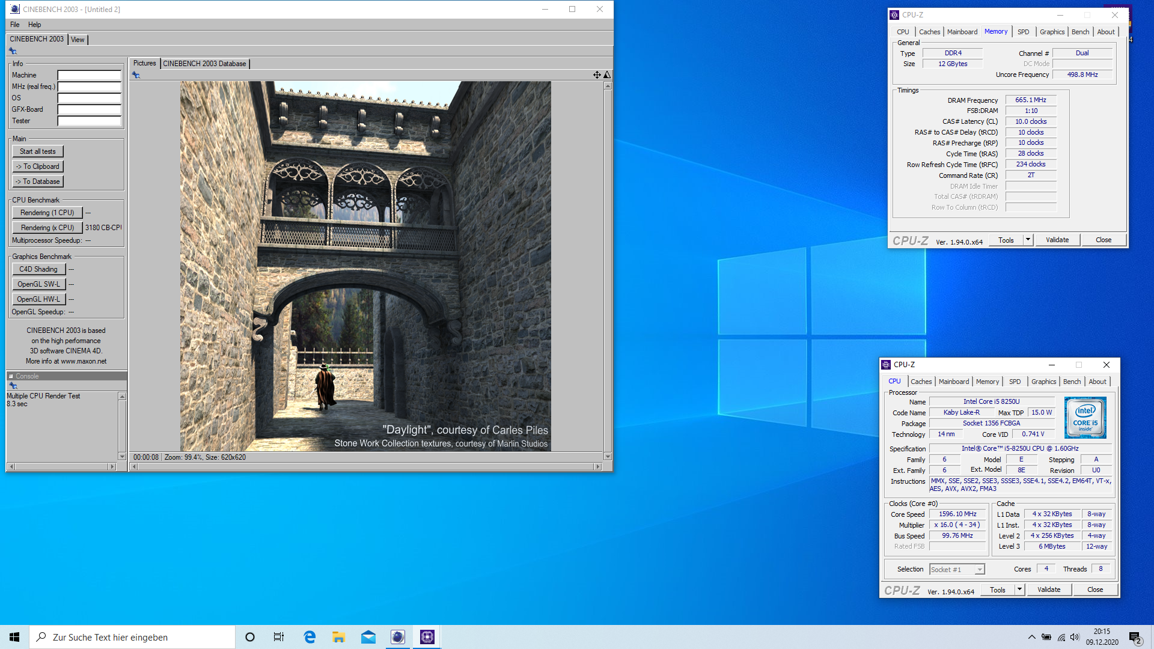The height and width of the screenshot is (649, 1154).
Task: Switch to CPU-Z taskbar icon
Action: tap(427, 637)
